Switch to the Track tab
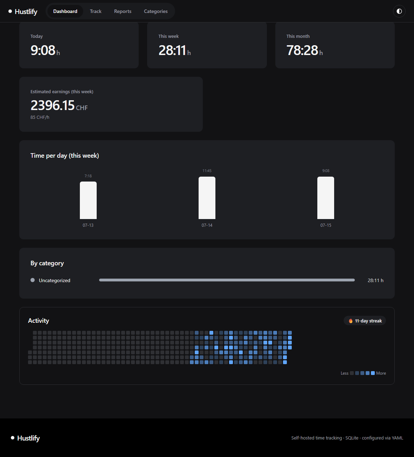This screenshot has width=414, height=457. pyautogui.click(x=96, y=11)
